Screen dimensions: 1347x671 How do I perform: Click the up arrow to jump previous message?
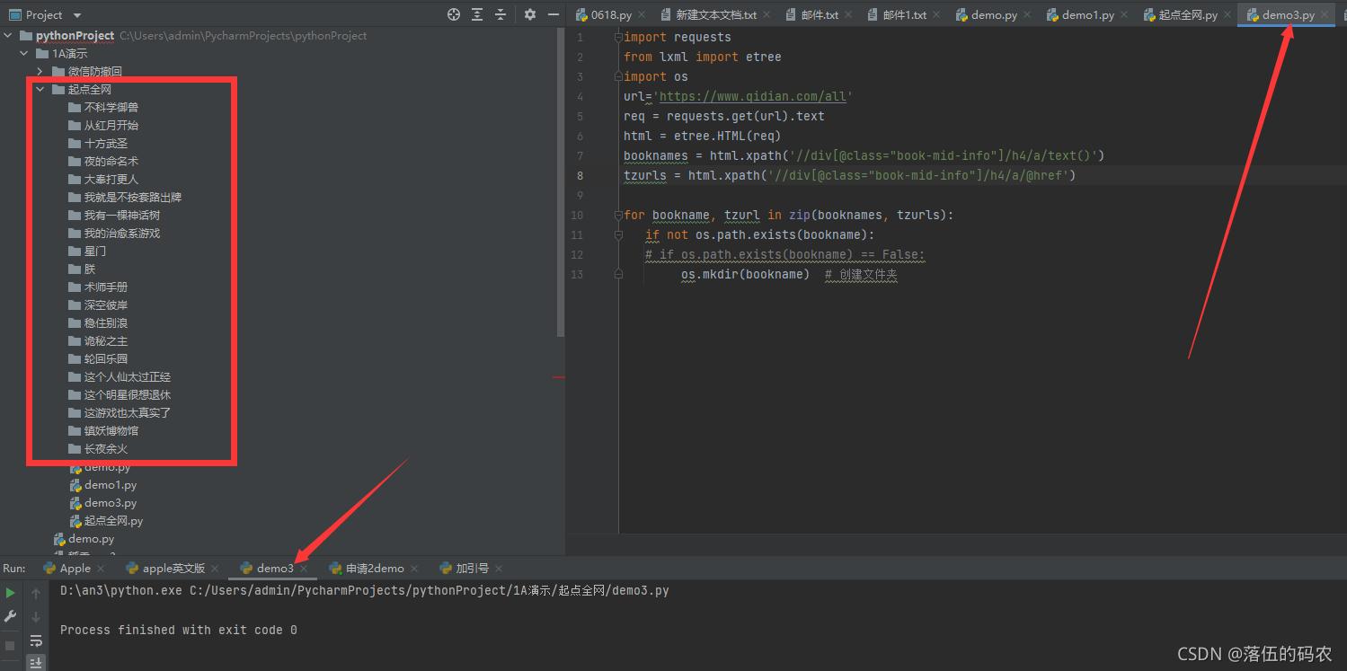click(x=35, y=592)
